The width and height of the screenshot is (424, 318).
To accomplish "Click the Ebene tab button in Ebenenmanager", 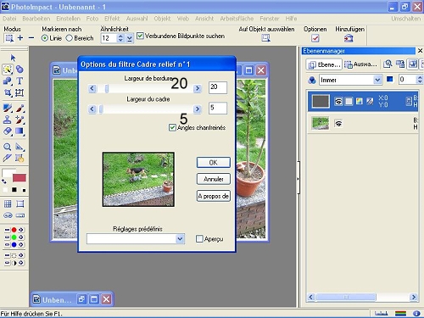I will tap(324, 64).
